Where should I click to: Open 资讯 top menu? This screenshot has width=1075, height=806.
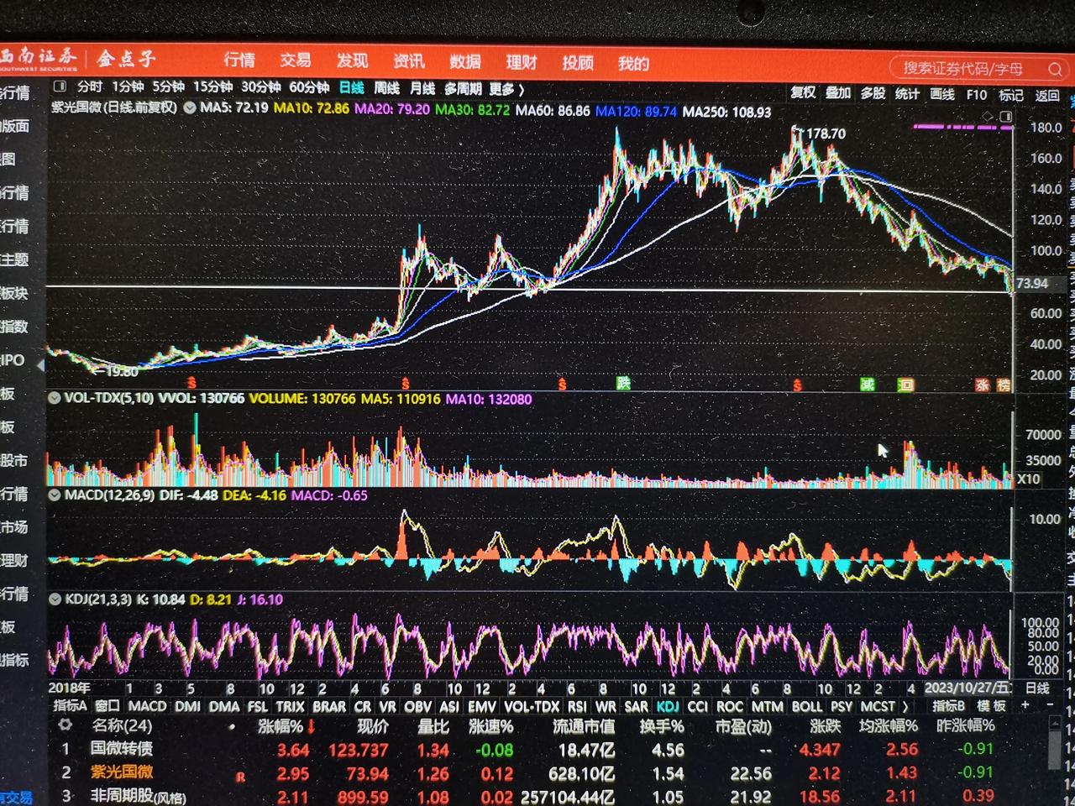(409, 61)
